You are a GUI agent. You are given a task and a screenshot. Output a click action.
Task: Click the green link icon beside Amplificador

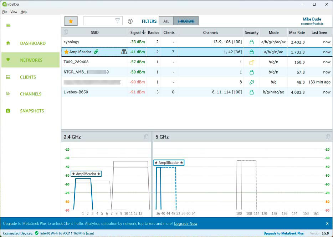(x=96, y=52)
